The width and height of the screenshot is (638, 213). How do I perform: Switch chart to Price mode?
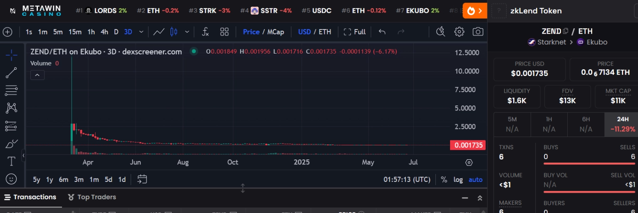(251, 32)
